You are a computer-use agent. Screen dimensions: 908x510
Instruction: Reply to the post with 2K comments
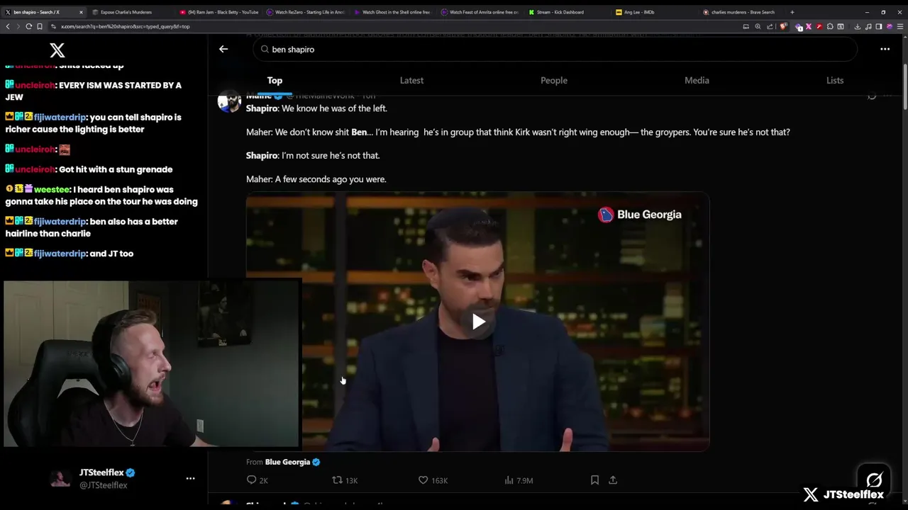click(x=257, y=480)
